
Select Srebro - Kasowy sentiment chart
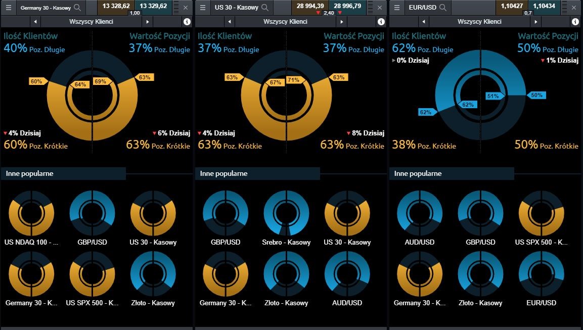[286, 213]
